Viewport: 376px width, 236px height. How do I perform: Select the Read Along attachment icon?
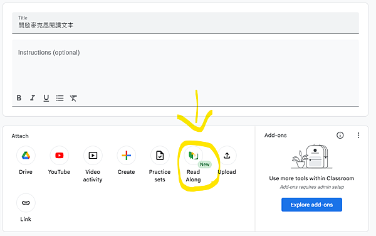193,156
